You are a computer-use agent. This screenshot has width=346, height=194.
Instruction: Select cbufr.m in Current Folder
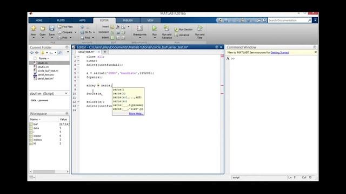coord(49,63)
